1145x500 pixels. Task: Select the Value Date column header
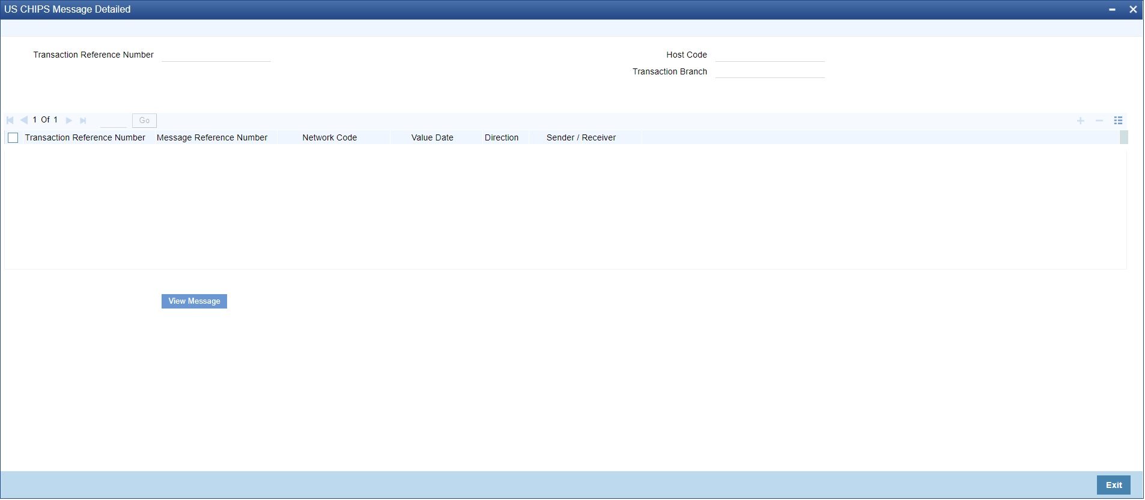click(x=433, y=138)
